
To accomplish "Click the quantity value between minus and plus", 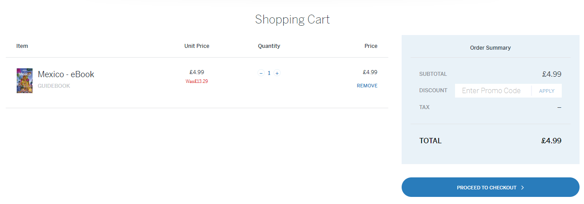I will click(269, 73).
